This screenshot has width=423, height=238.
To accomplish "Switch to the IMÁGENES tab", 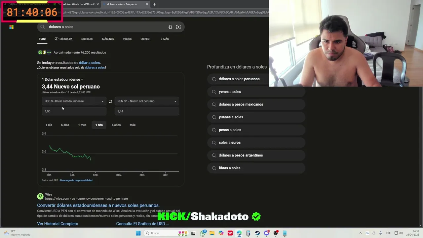I will click(108, 39).
